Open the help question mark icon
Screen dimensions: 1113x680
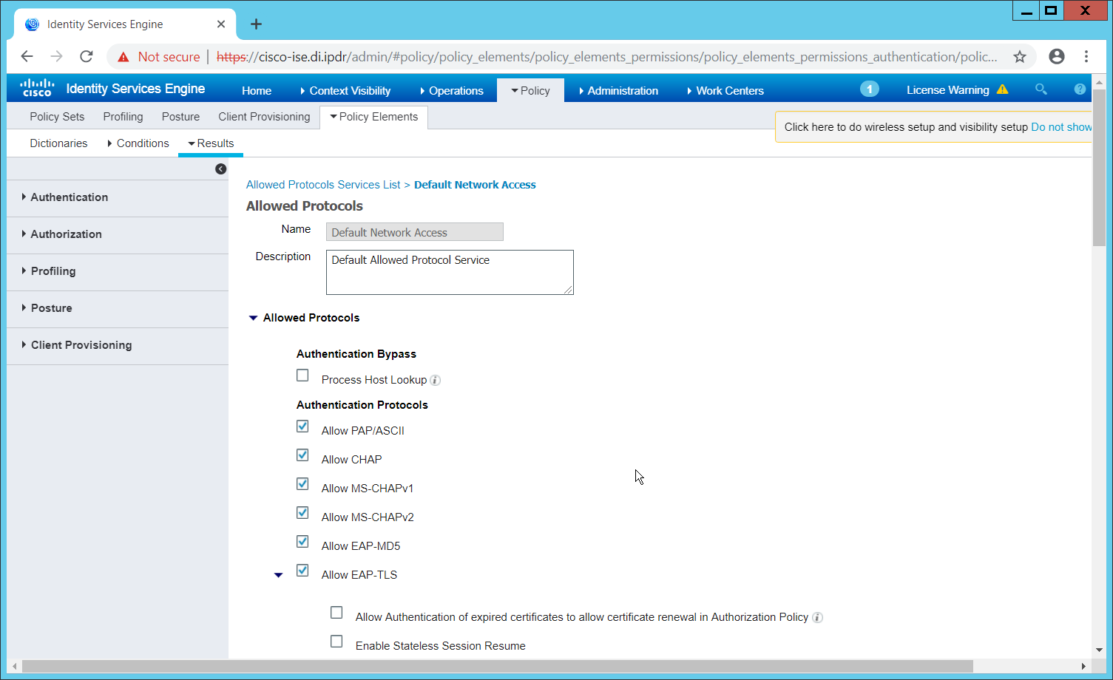[x=1080, y=89]
